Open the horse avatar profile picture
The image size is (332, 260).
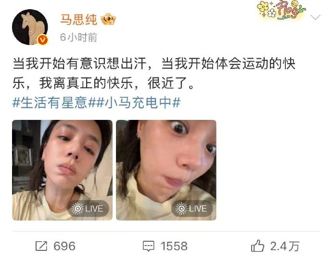(30, 27)
